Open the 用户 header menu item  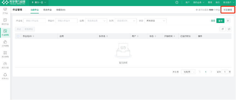click(187, 2)
